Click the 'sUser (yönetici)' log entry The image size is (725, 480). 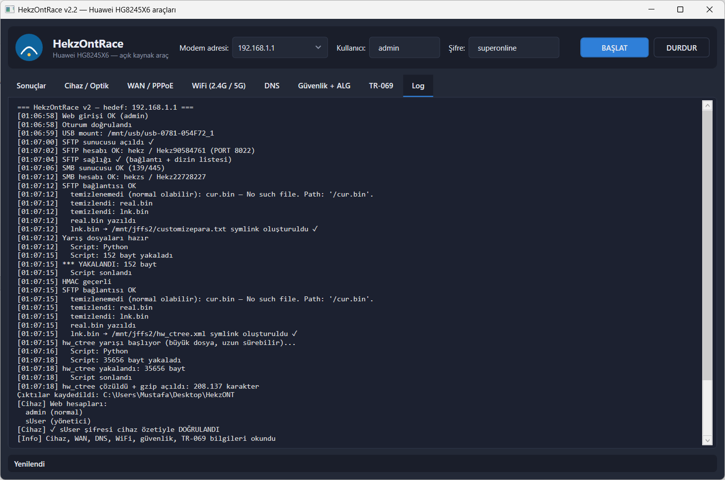point(58,421)
